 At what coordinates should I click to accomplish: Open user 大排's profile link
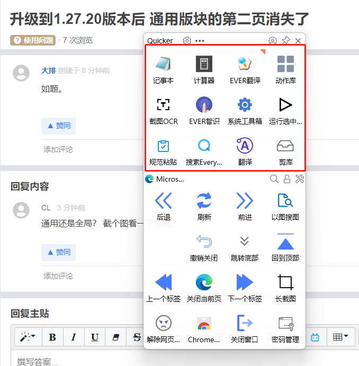(49, 70)
